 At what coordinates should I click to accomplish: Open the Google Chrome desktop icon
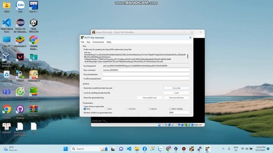click(7, 112)
